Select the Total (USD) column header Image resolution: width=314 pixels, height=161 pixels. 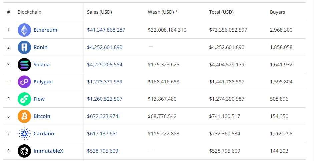pyautogui.click(x=221, y=12)
